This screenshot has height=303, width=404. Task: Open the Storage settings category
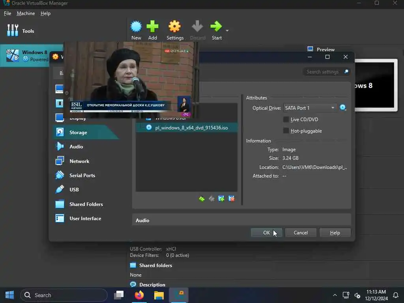[86, 132]
